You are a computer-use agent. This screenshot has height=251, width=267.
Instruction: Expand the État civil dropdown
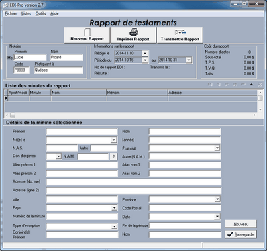pos(217,148)
